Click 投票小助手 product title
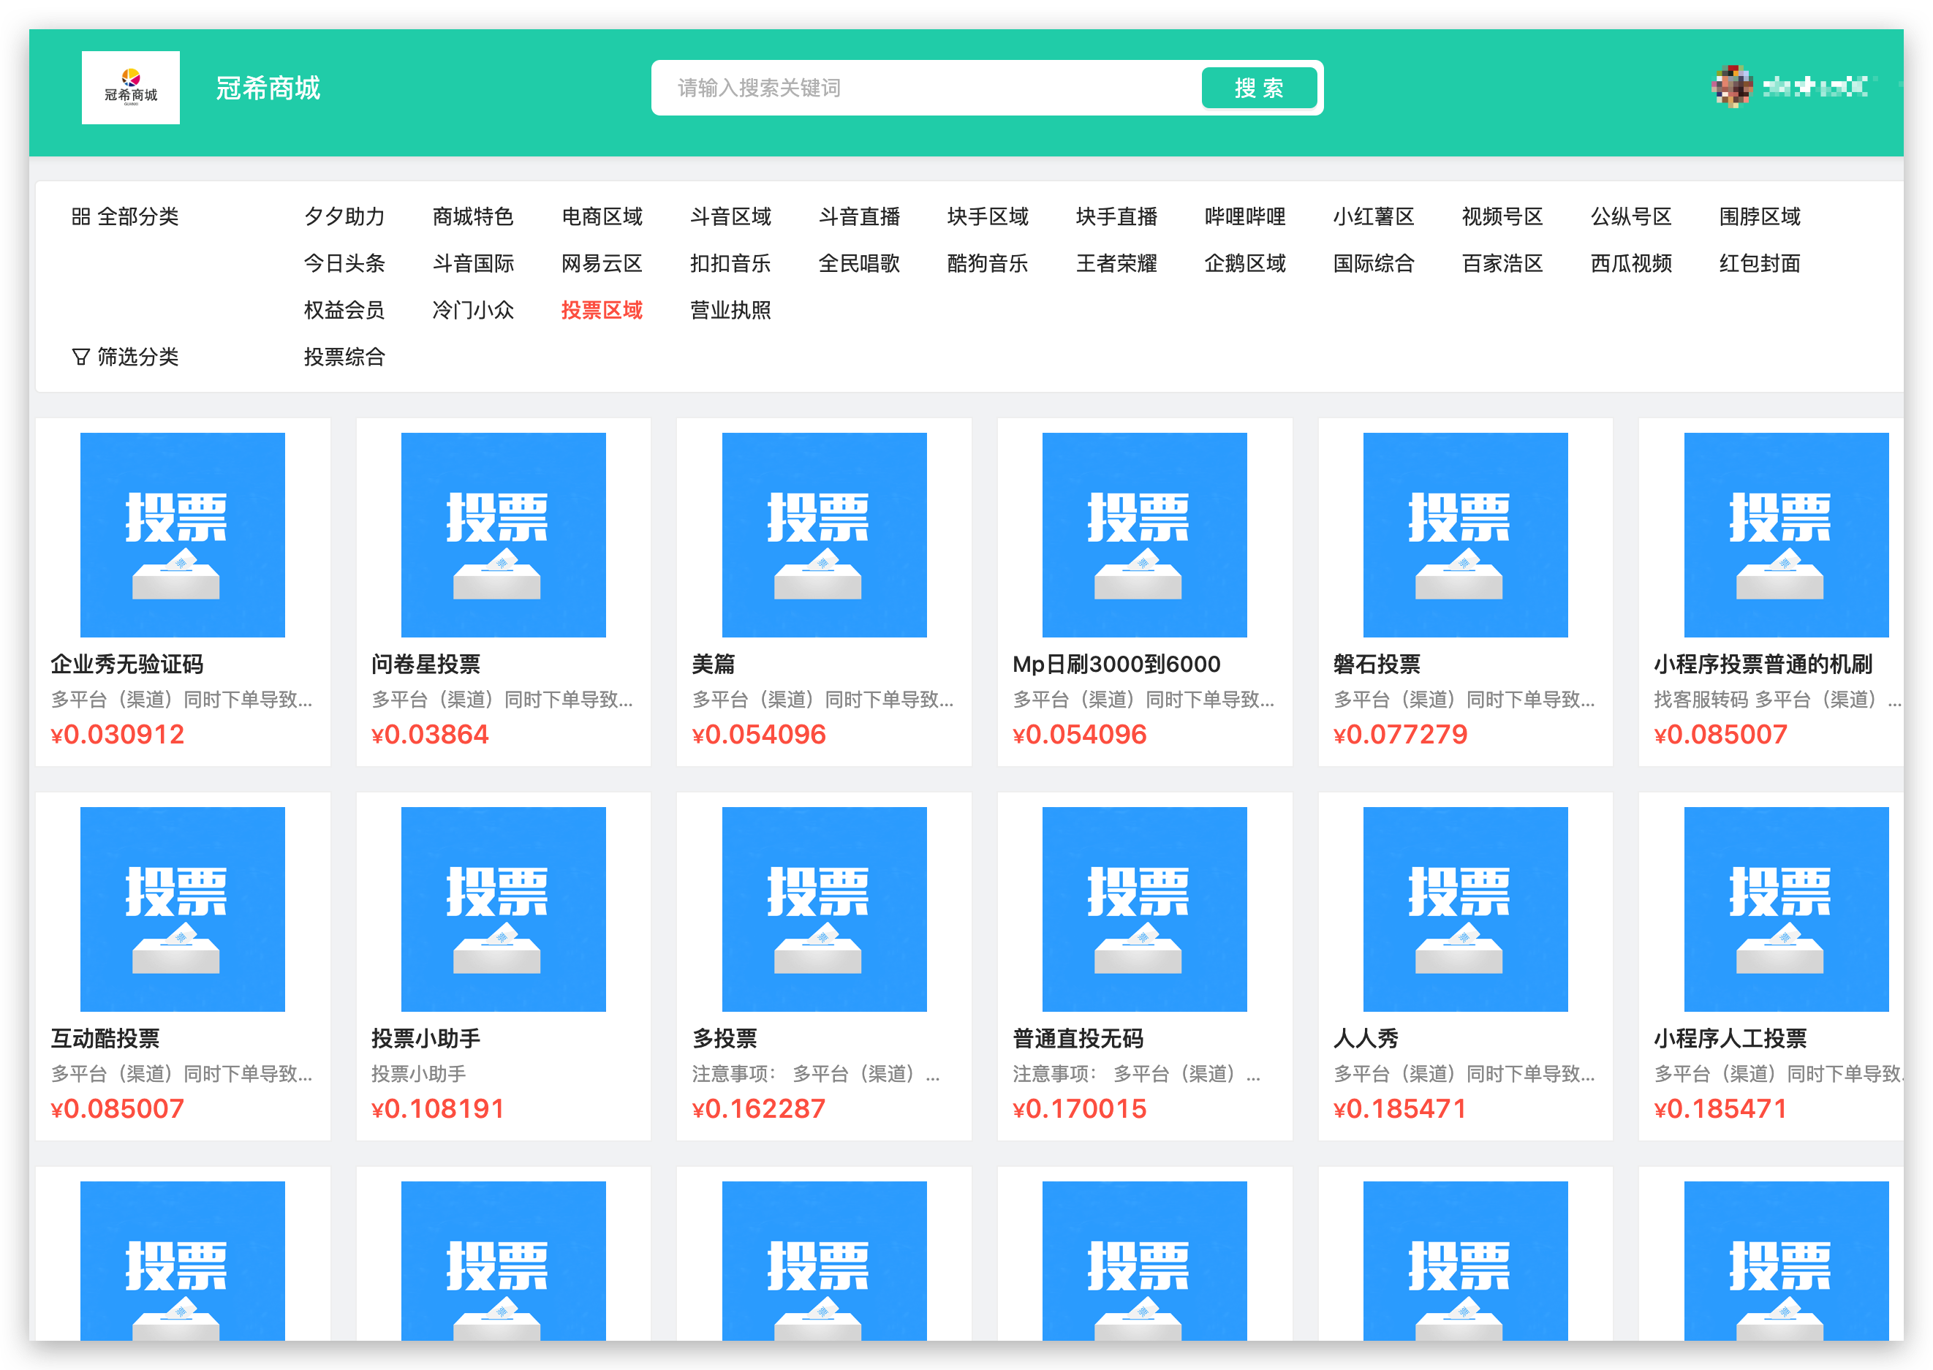The image size is (1933, 1370). (x=425, y=1039)
